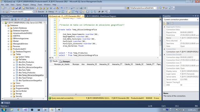The width and height of the screenshot is (200, 112).
Task: Click the red summary icon in Object Explorer toolbar
Action: pos(28,19)
